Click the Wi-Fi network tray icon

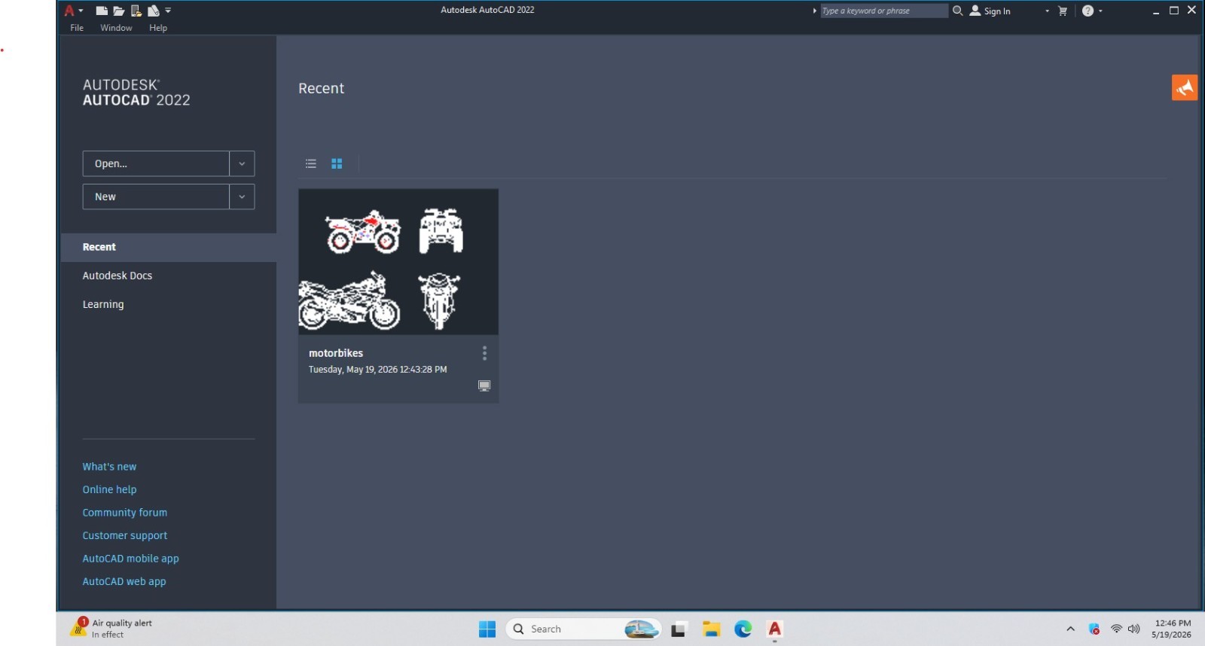pos(1116,629)
